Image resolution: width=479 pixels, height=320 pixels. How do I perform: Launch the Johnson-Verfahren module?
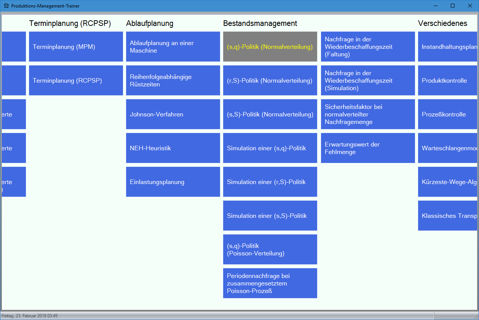(173, 114)
